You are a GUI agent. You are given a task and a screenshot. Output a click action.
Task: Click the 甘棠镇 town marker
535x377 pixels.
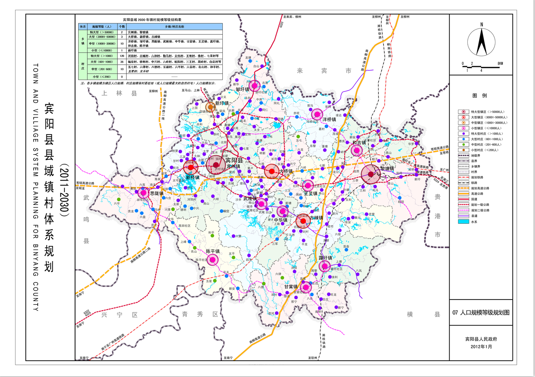pyautogui.click(x=305, y=287)
